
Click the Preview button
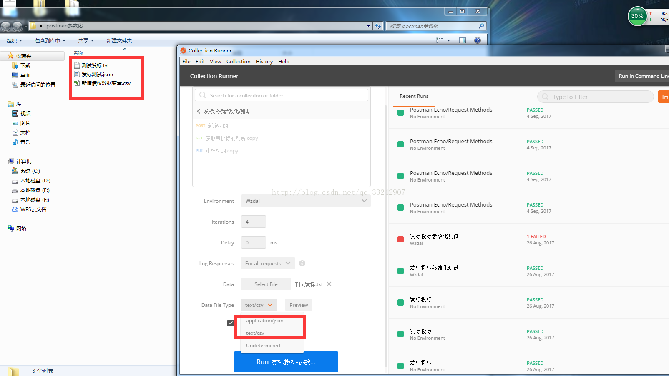point(299,305)
